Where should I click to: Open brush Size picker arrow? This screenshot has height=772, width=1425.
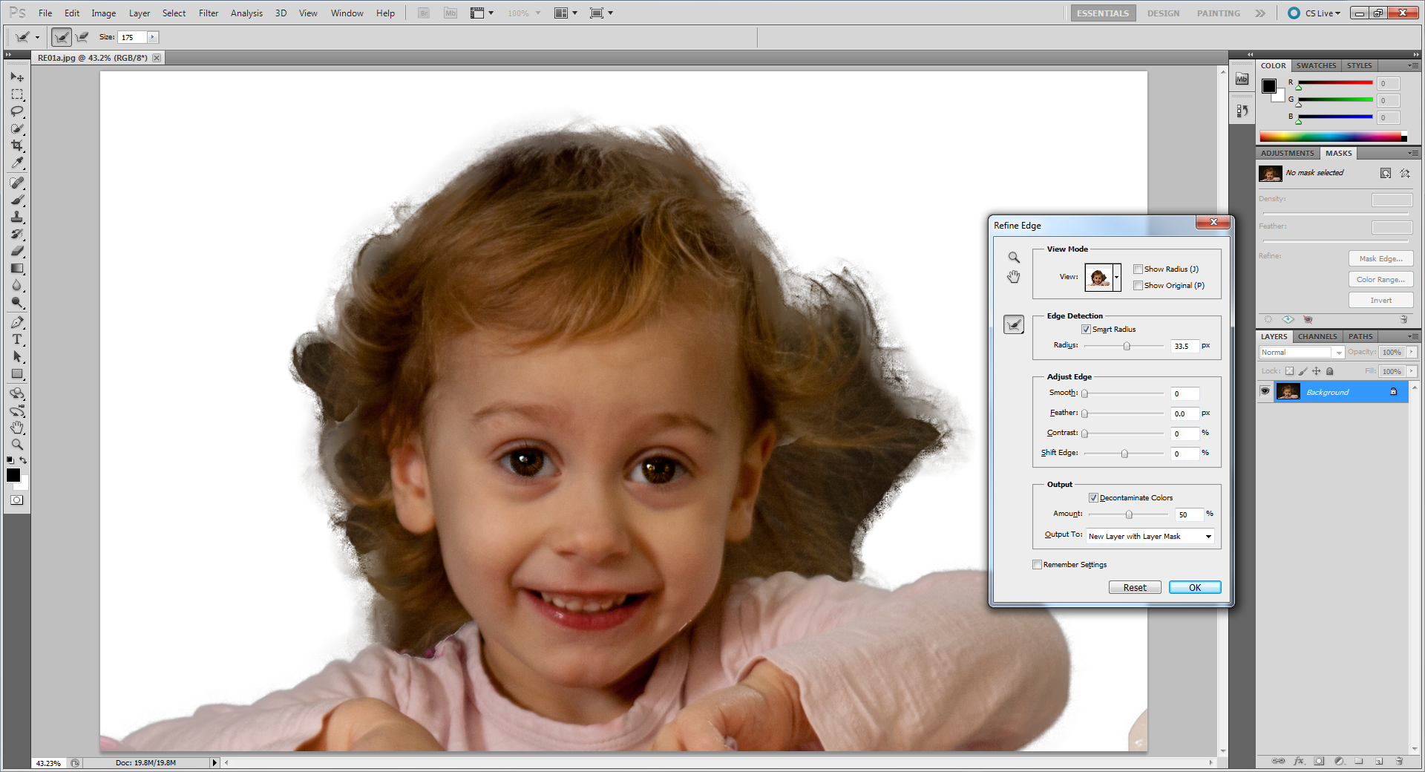(153, 37)
